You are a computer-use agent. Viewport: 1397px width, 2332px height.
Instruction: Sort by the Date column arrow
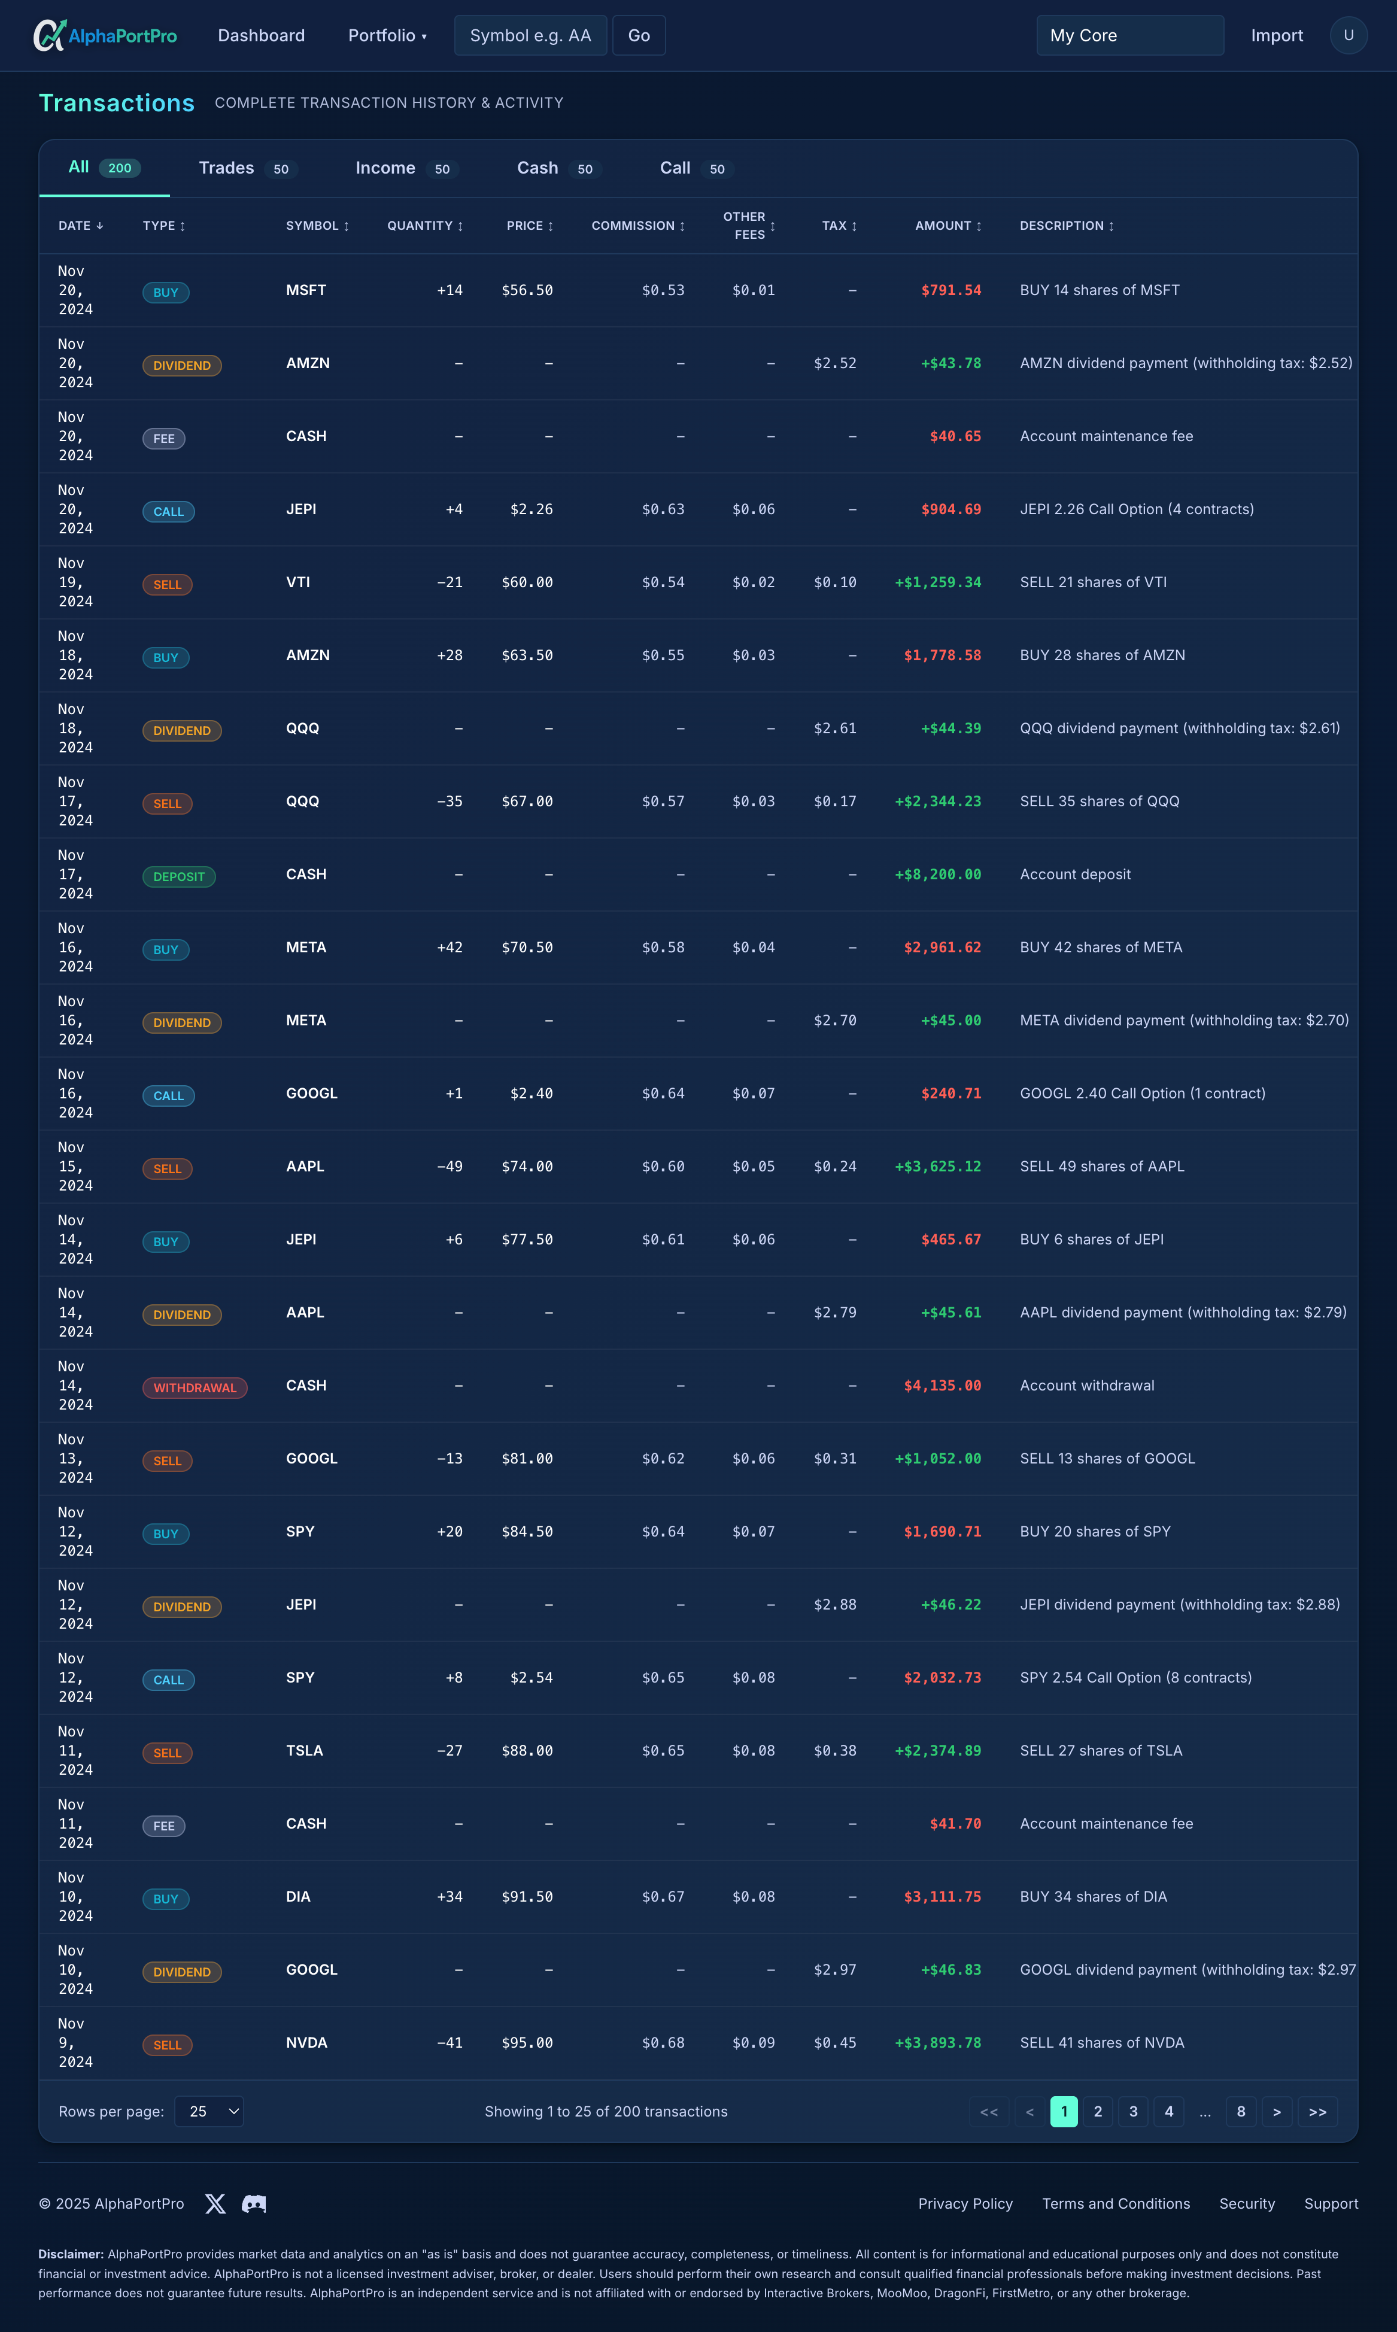pyautogui.click(x=99, y=226)
